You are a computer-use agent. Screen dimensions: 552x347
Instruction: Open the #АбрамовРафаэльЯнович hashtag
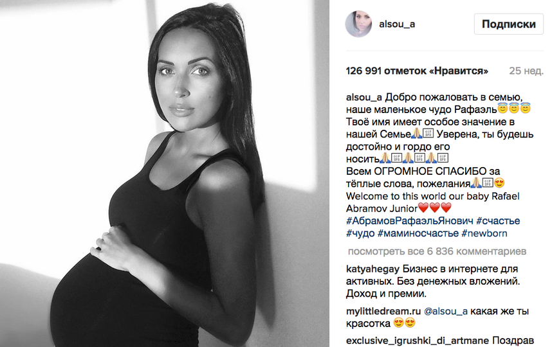[x=409, y=221]
